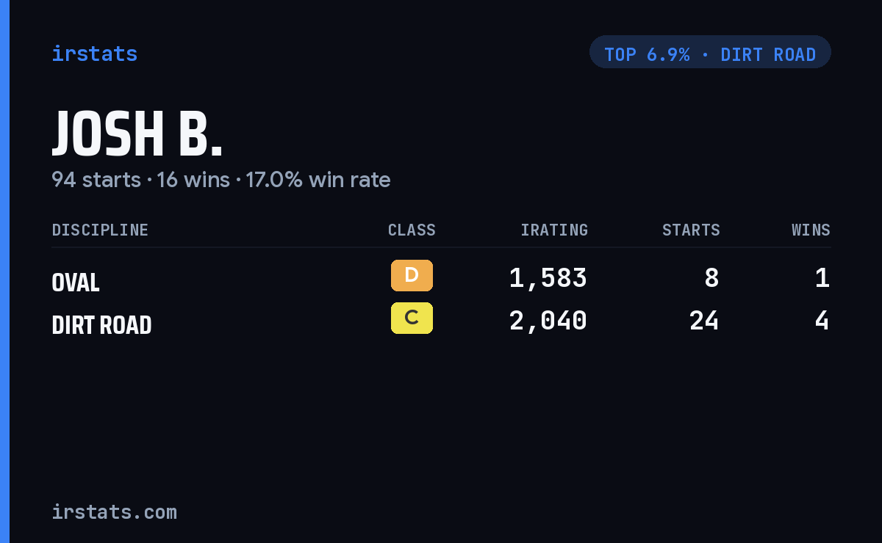Sort by the DISCIPLINE column header
Screen dimensions: 882x543
(x=100, y=230)
